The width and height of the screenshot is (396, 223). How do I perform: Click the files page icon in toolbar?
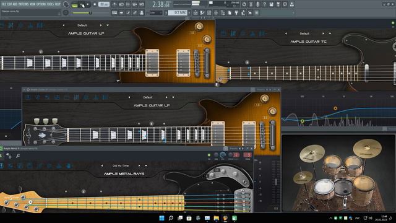230,12
